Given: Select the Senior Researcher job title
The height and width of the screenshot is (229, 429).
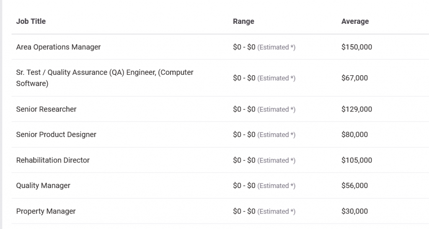Looking at the screenshot, I should 46,109.
